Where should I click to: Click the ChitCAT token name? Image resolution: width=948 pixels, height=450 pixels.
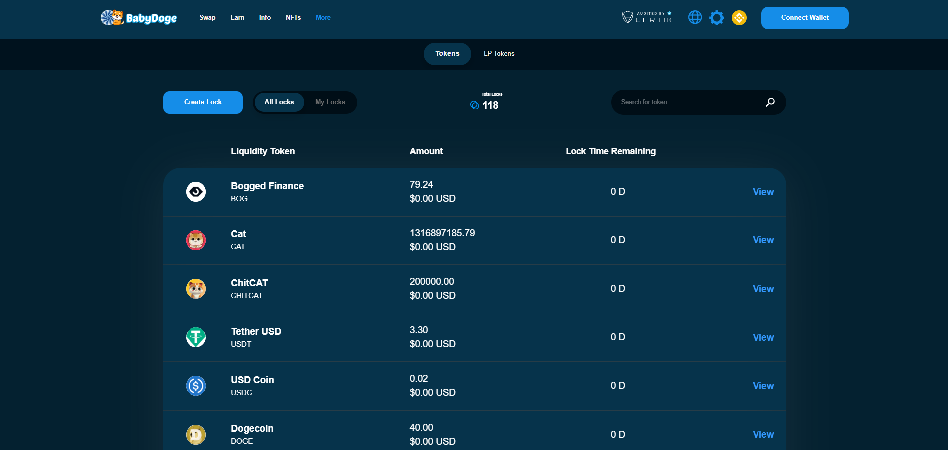point(249,283)
